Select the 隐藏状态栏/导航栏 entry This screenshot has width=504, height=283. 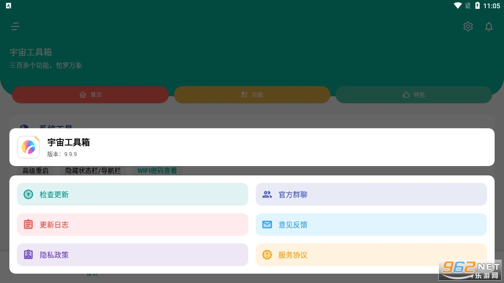93,171
